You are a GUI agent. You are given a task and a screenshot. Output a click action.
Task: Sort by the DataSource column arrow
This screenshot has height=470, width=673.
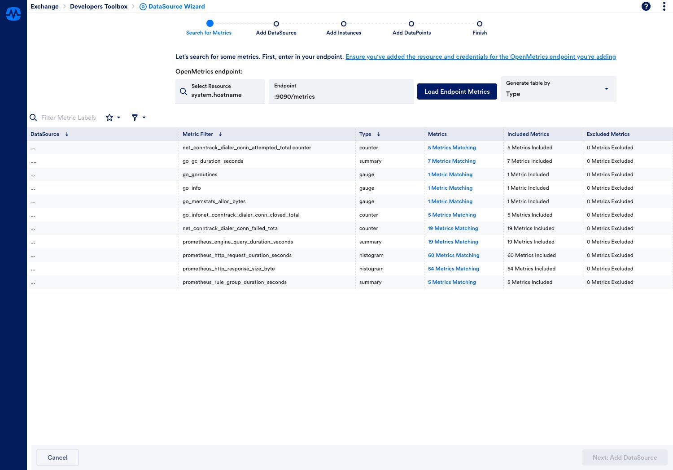pyautogui.click(x=67, y=134)
